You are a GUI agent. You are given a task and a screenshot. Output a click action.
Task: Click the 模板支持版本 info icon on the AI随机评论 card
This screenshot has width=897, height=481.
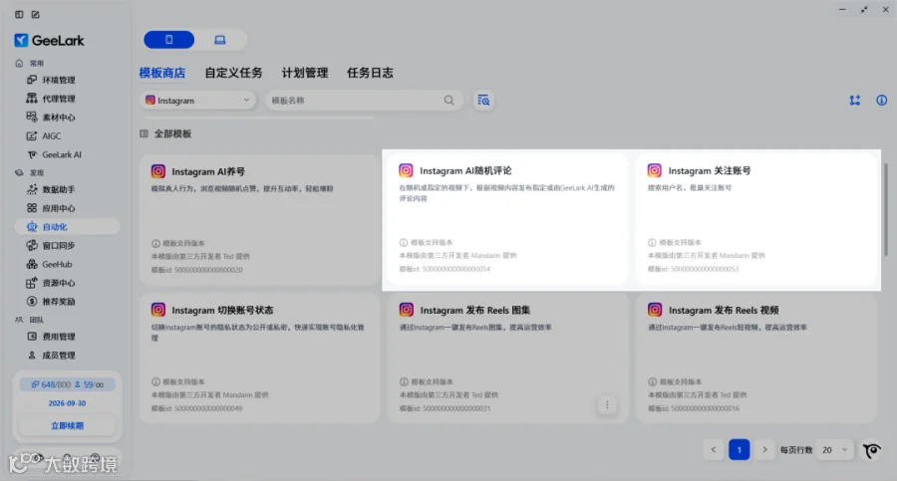[404, 243]
